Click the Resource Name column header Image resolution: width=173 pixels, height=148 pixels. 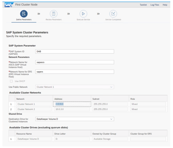[34, 134]
